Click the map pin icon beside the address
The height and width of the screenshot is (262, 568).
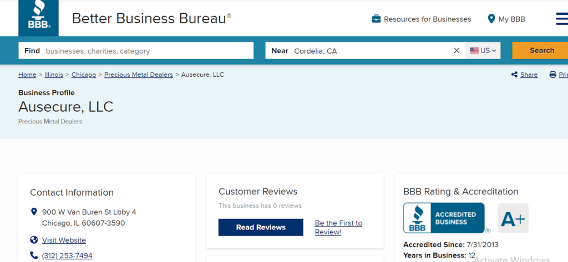click(x=34, y=212)
